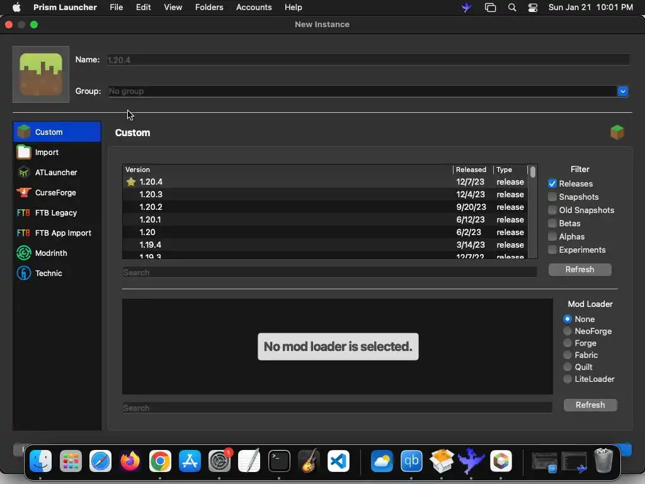
Task: Open the Accounts menu
Action: pyautogui.click(x=254, y=8)
